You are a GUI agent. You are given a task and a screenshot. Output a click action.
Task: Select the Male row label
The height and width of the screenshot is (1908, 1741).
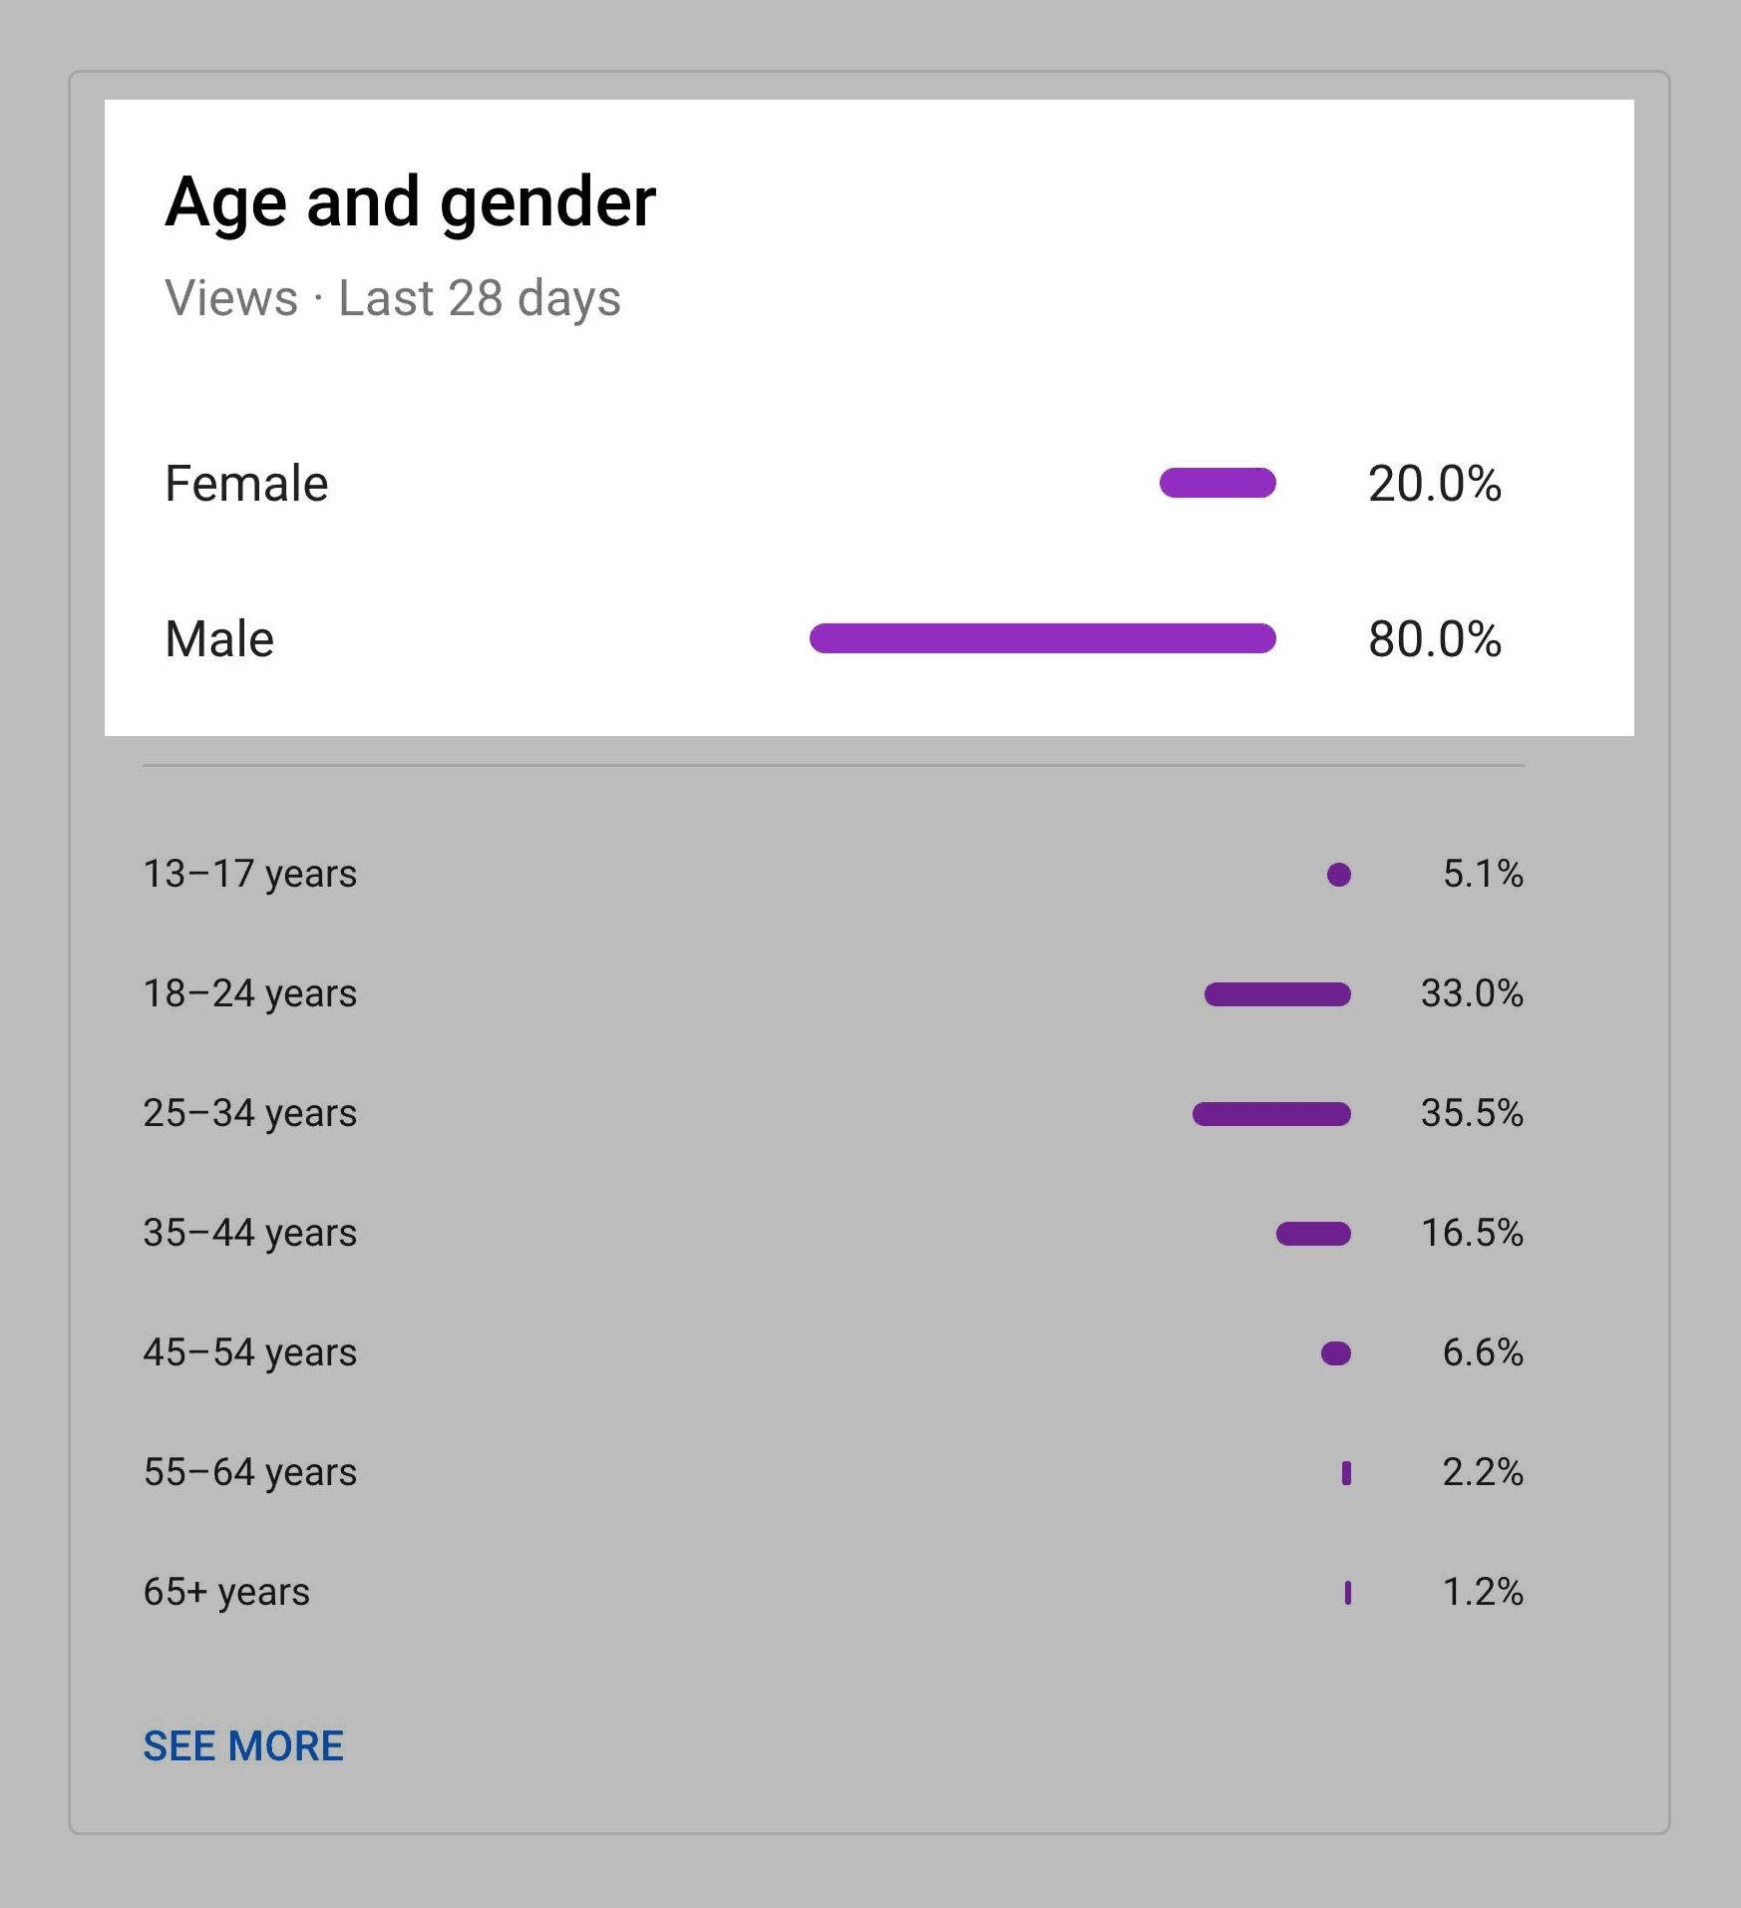219,639
